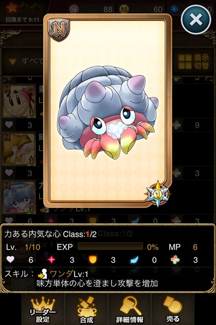The image size is (216, 325).
Task: Click the orange shield defense icon
Action: [92, 259]
